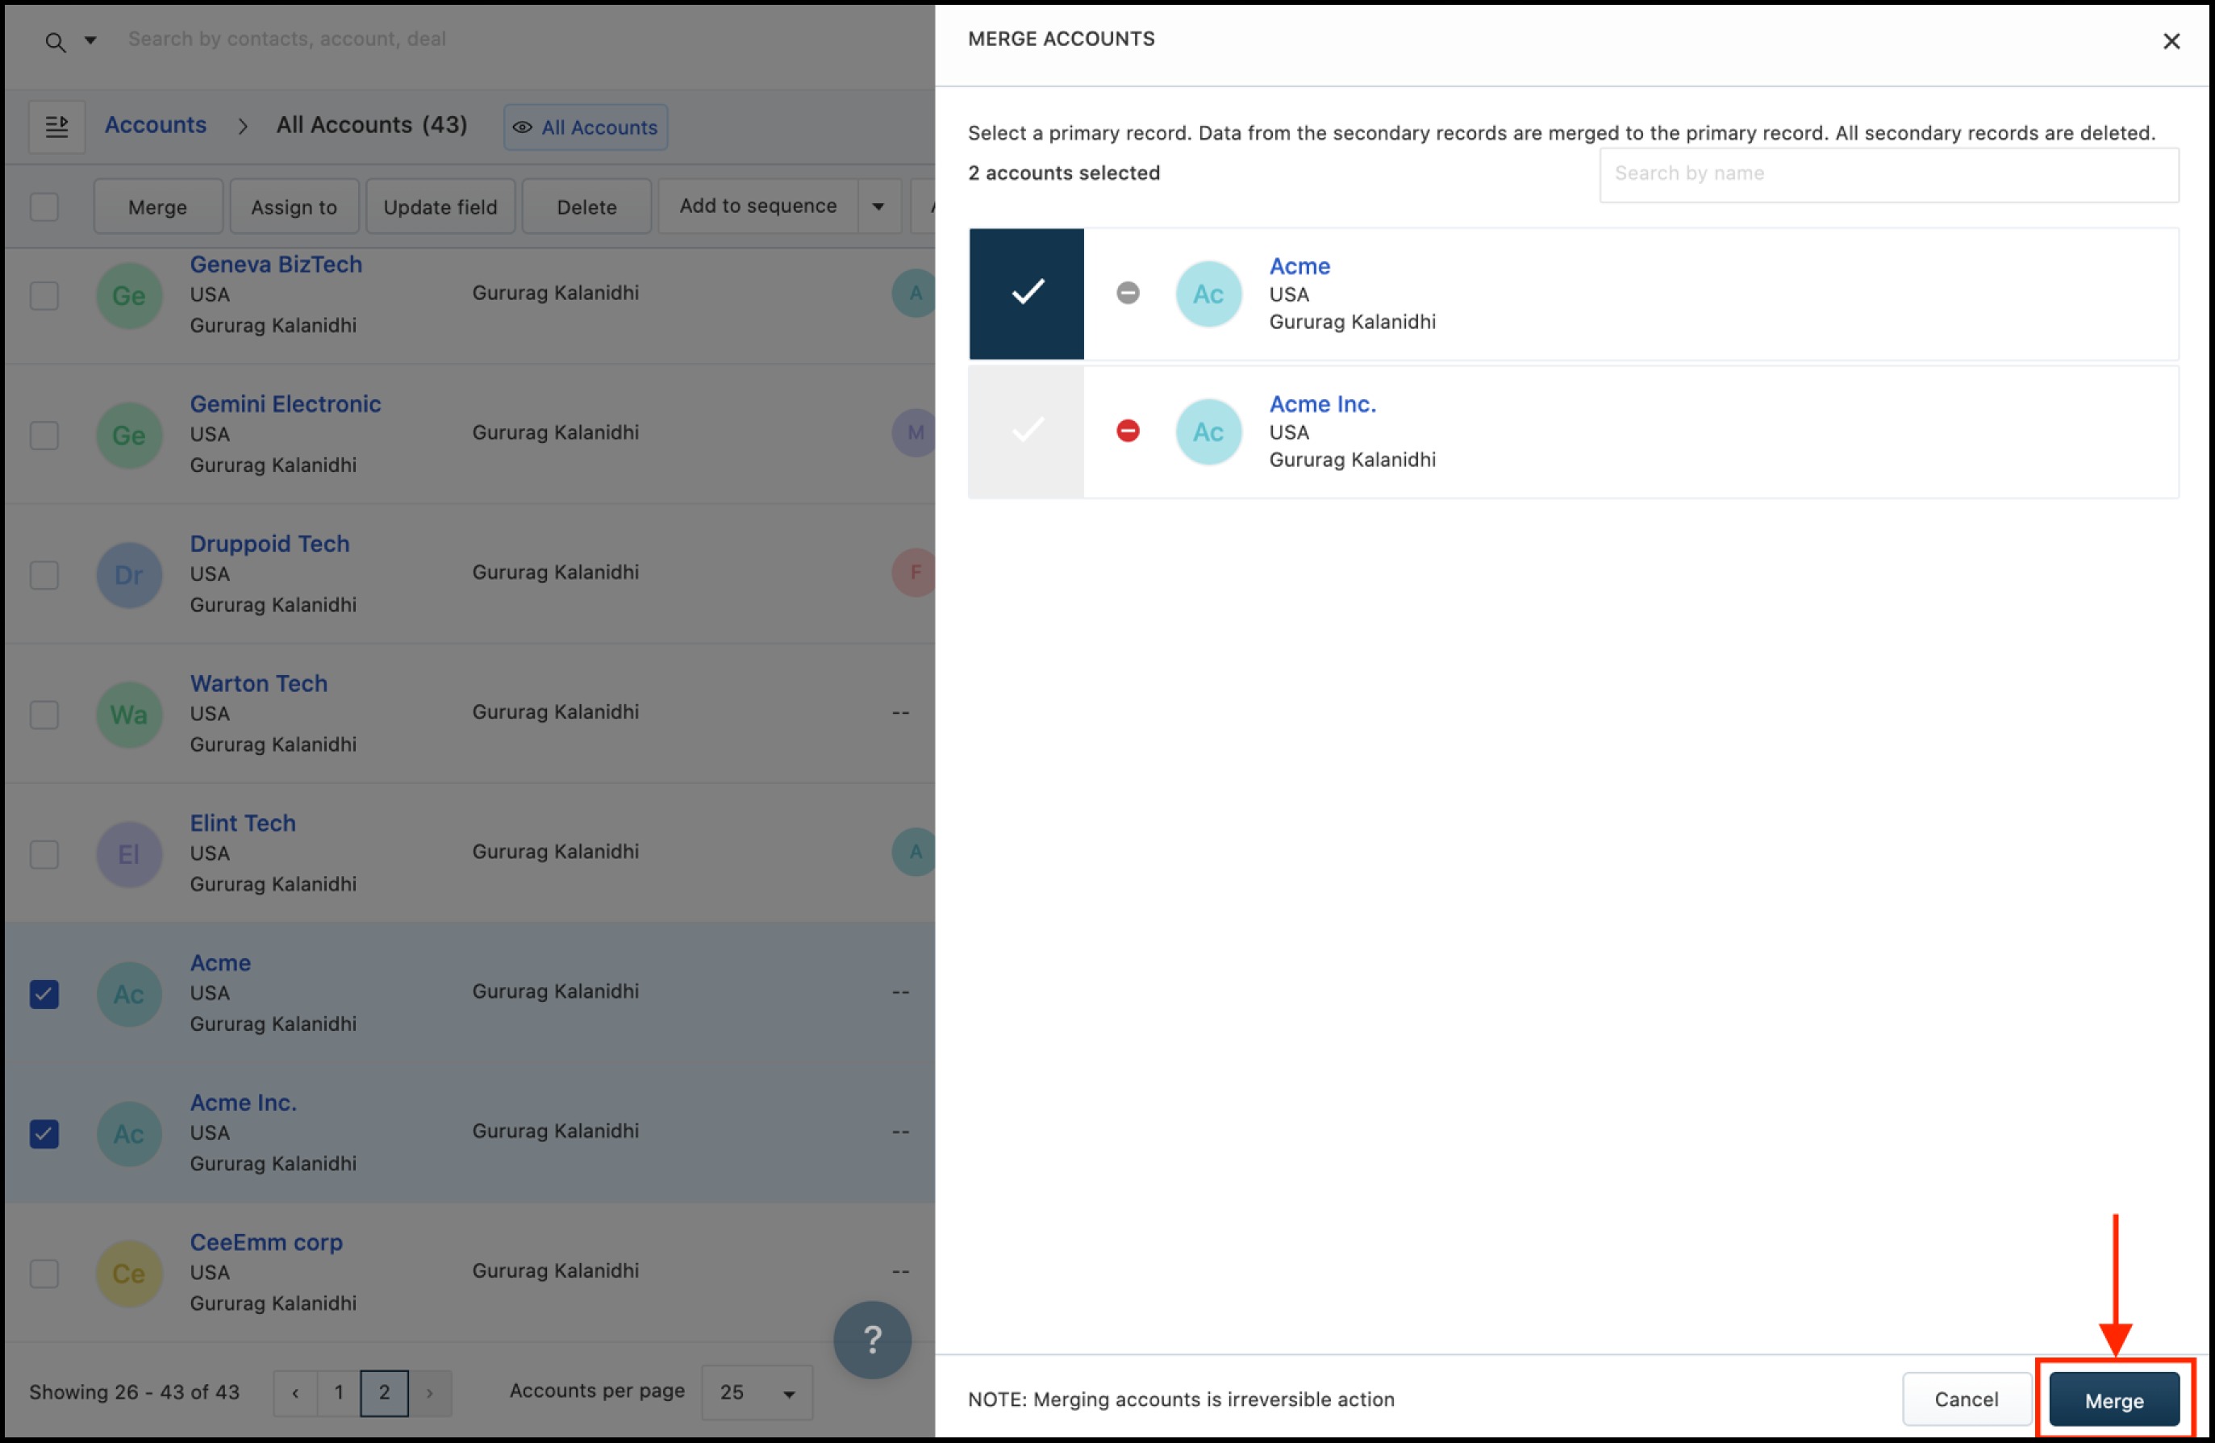Click Cancel in merge panel

tap(1966, 1399)
